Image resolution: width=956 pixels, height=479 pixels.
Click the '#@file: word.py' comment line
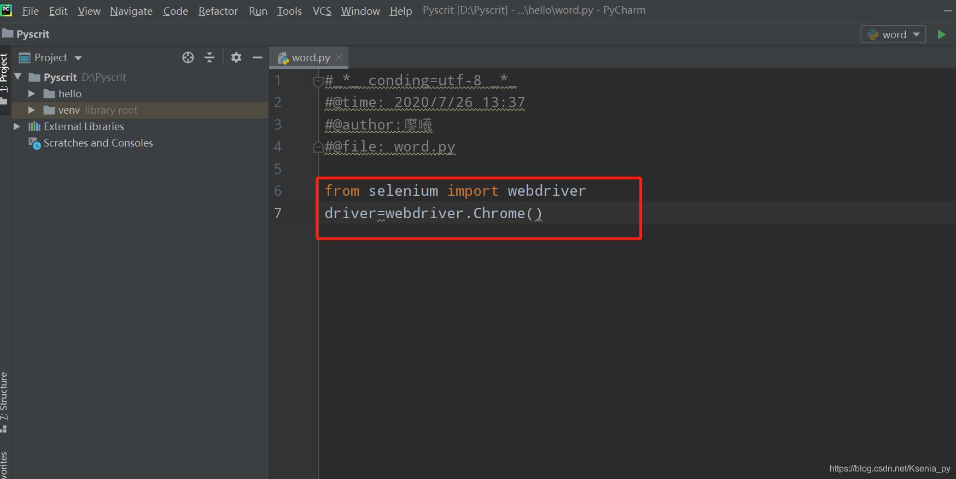[390, 147]
